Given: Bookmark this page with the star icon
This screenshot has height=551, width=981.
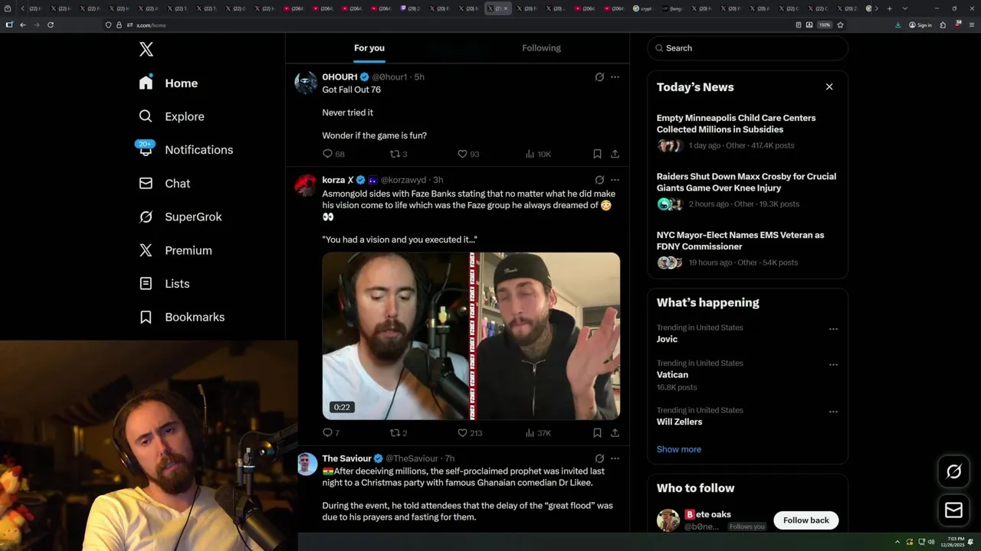Looking at the screenshot, I should click(x=840, y=25).
